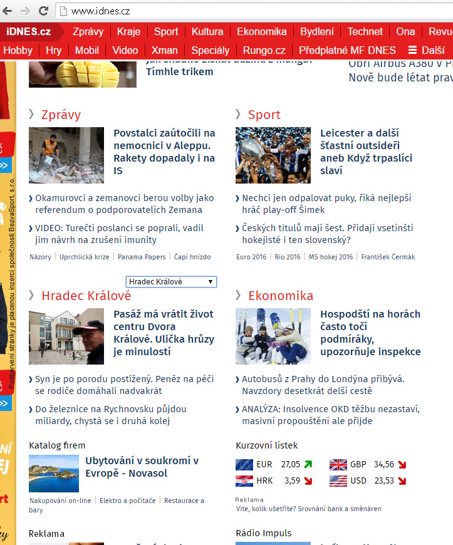Viewport: 453px width, 545px height.
Task: Go to Hobby section
Action: point(18,50)
